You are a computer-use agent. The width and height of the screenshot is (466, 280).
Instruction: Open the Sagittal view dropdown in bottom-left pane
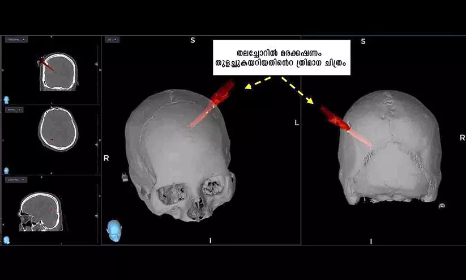coord(15,180)
